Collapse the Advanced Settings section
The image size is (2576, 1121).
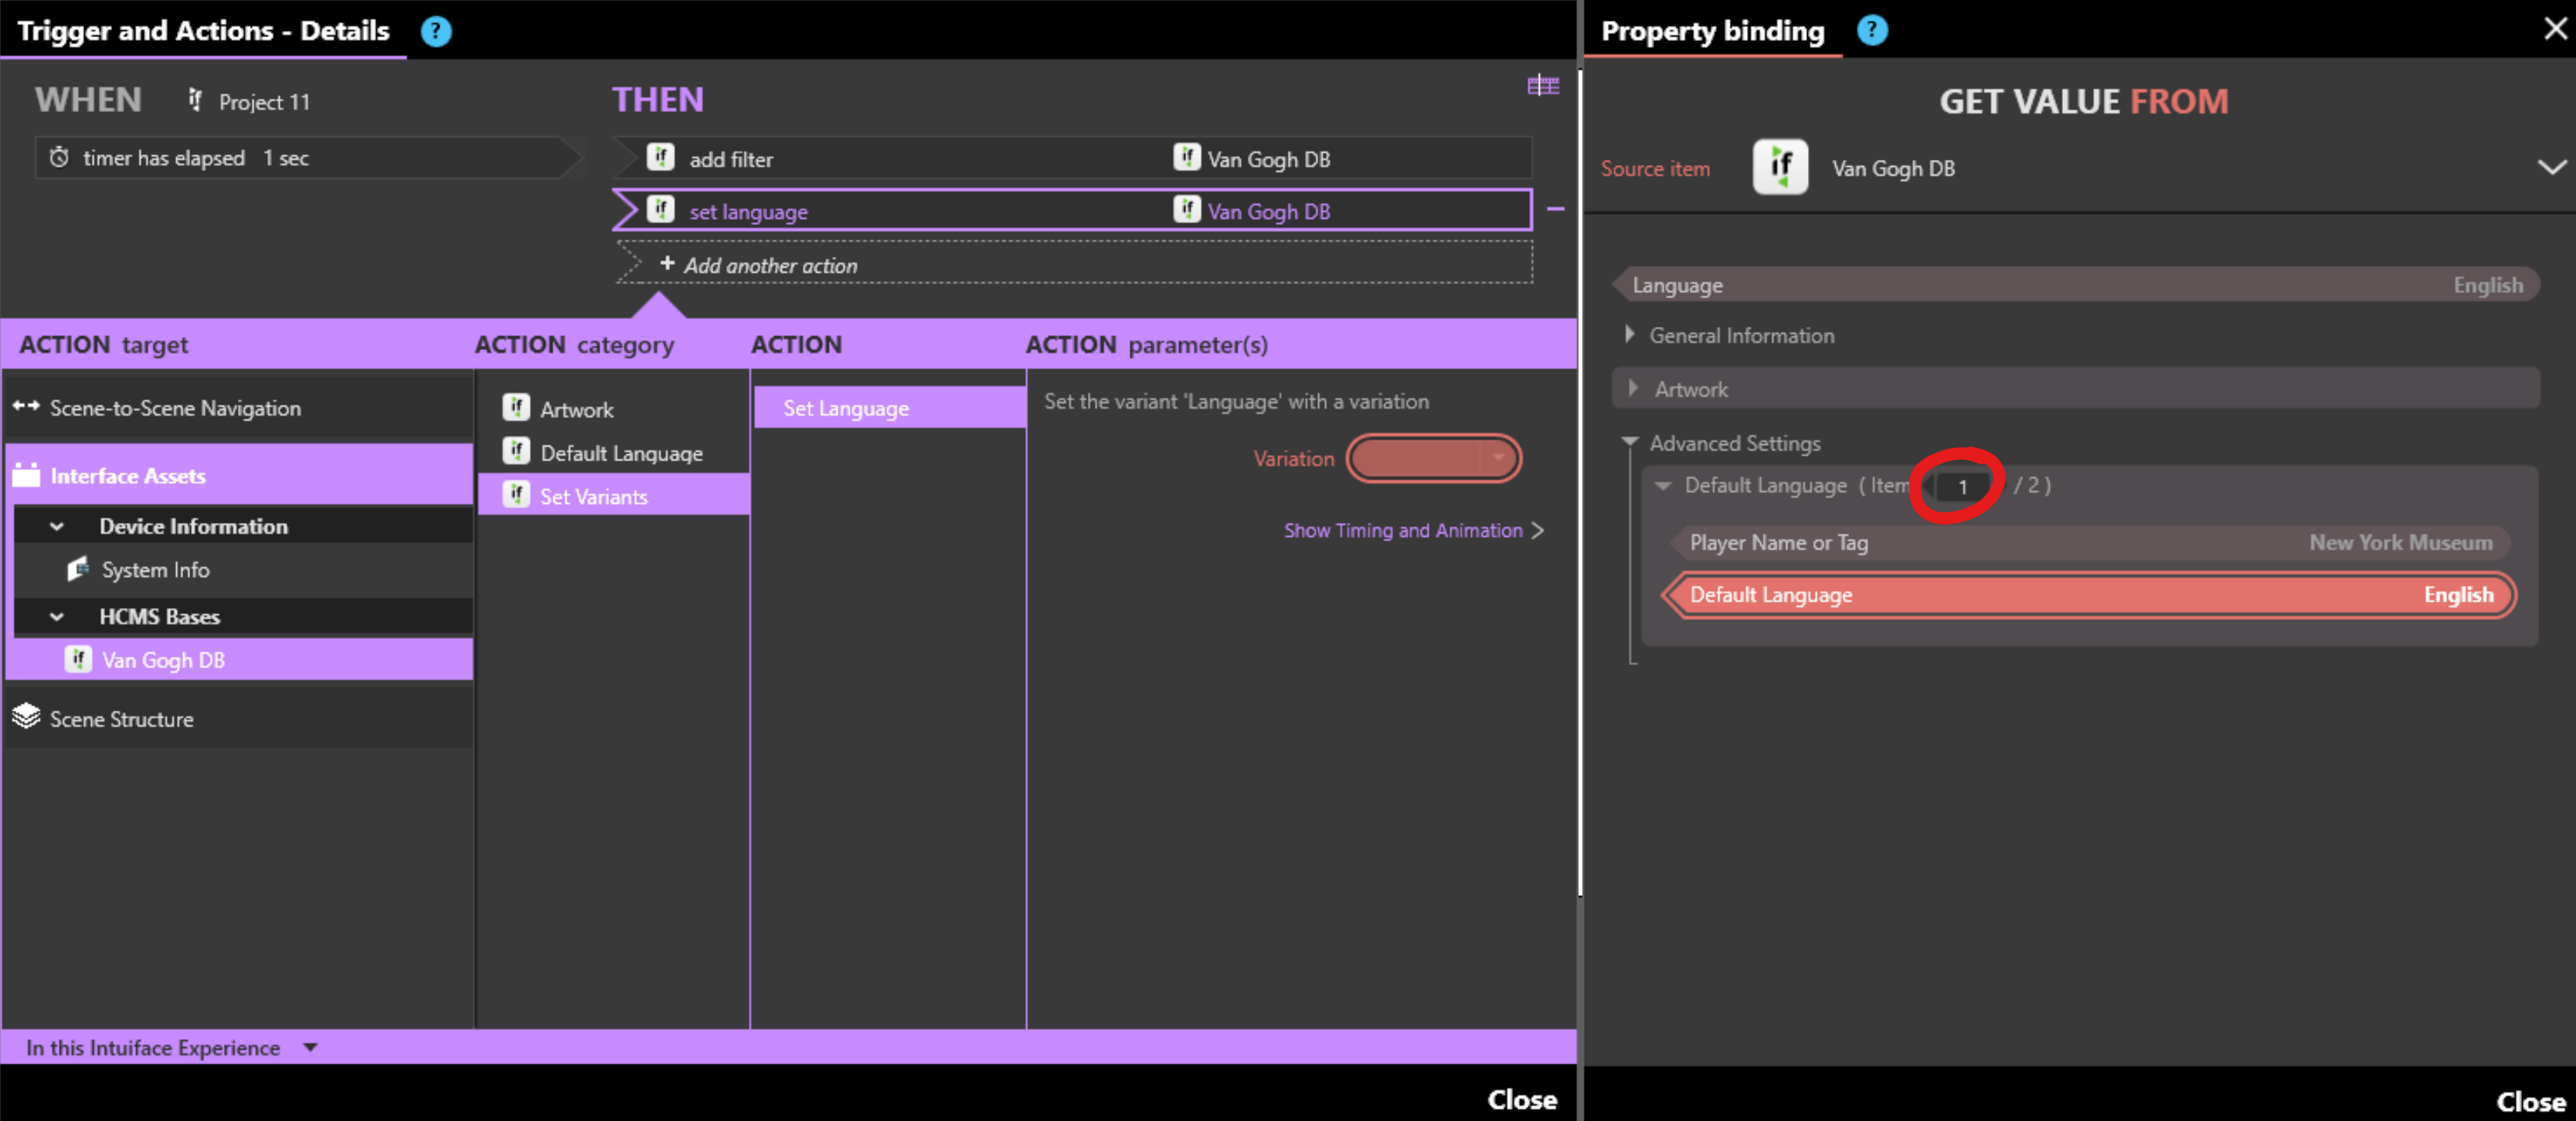[1630, 441]
